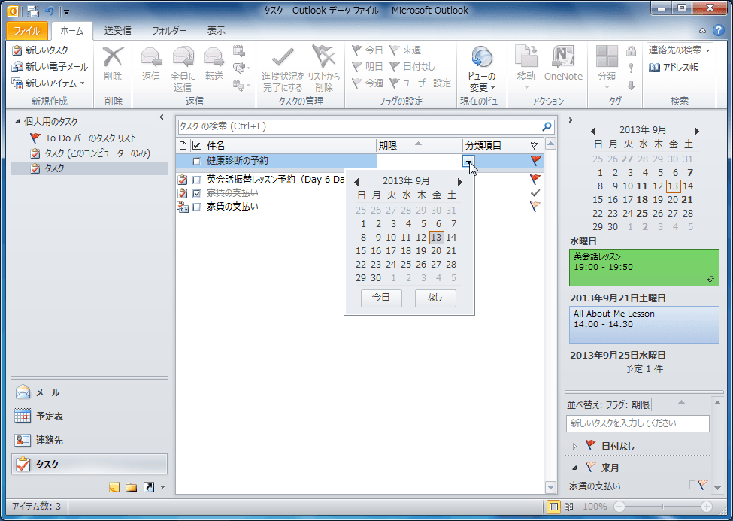Go to next month in popup calendar
This screenshot has width=733, height=521.
click(460, 181)
